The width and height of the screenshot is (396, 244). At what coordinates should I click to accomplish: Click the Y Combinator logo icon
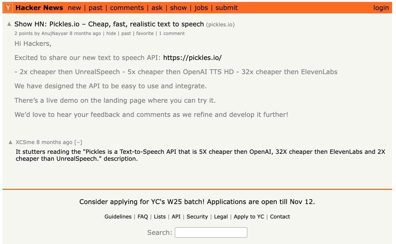[x=8, y=7]
